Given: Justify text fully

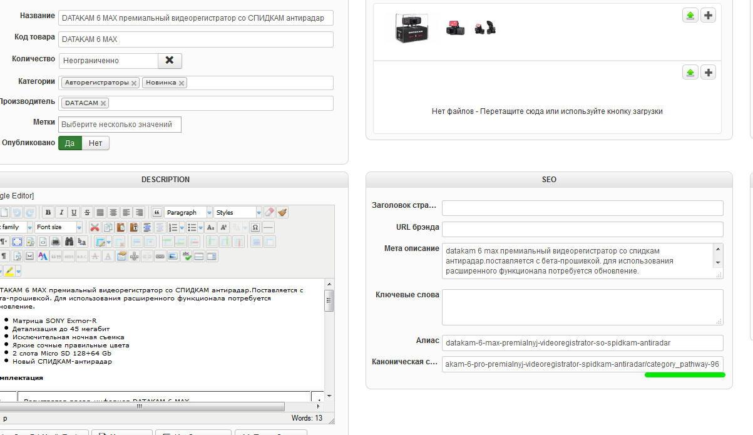Looking at the screenshot, I should click(x=100, y=212).
